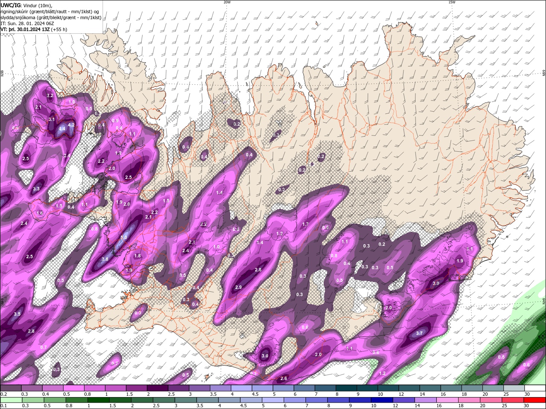Click the 'slydda/snjókoma' legend description line
Viewport: 546px width, 409px height.
51,17
